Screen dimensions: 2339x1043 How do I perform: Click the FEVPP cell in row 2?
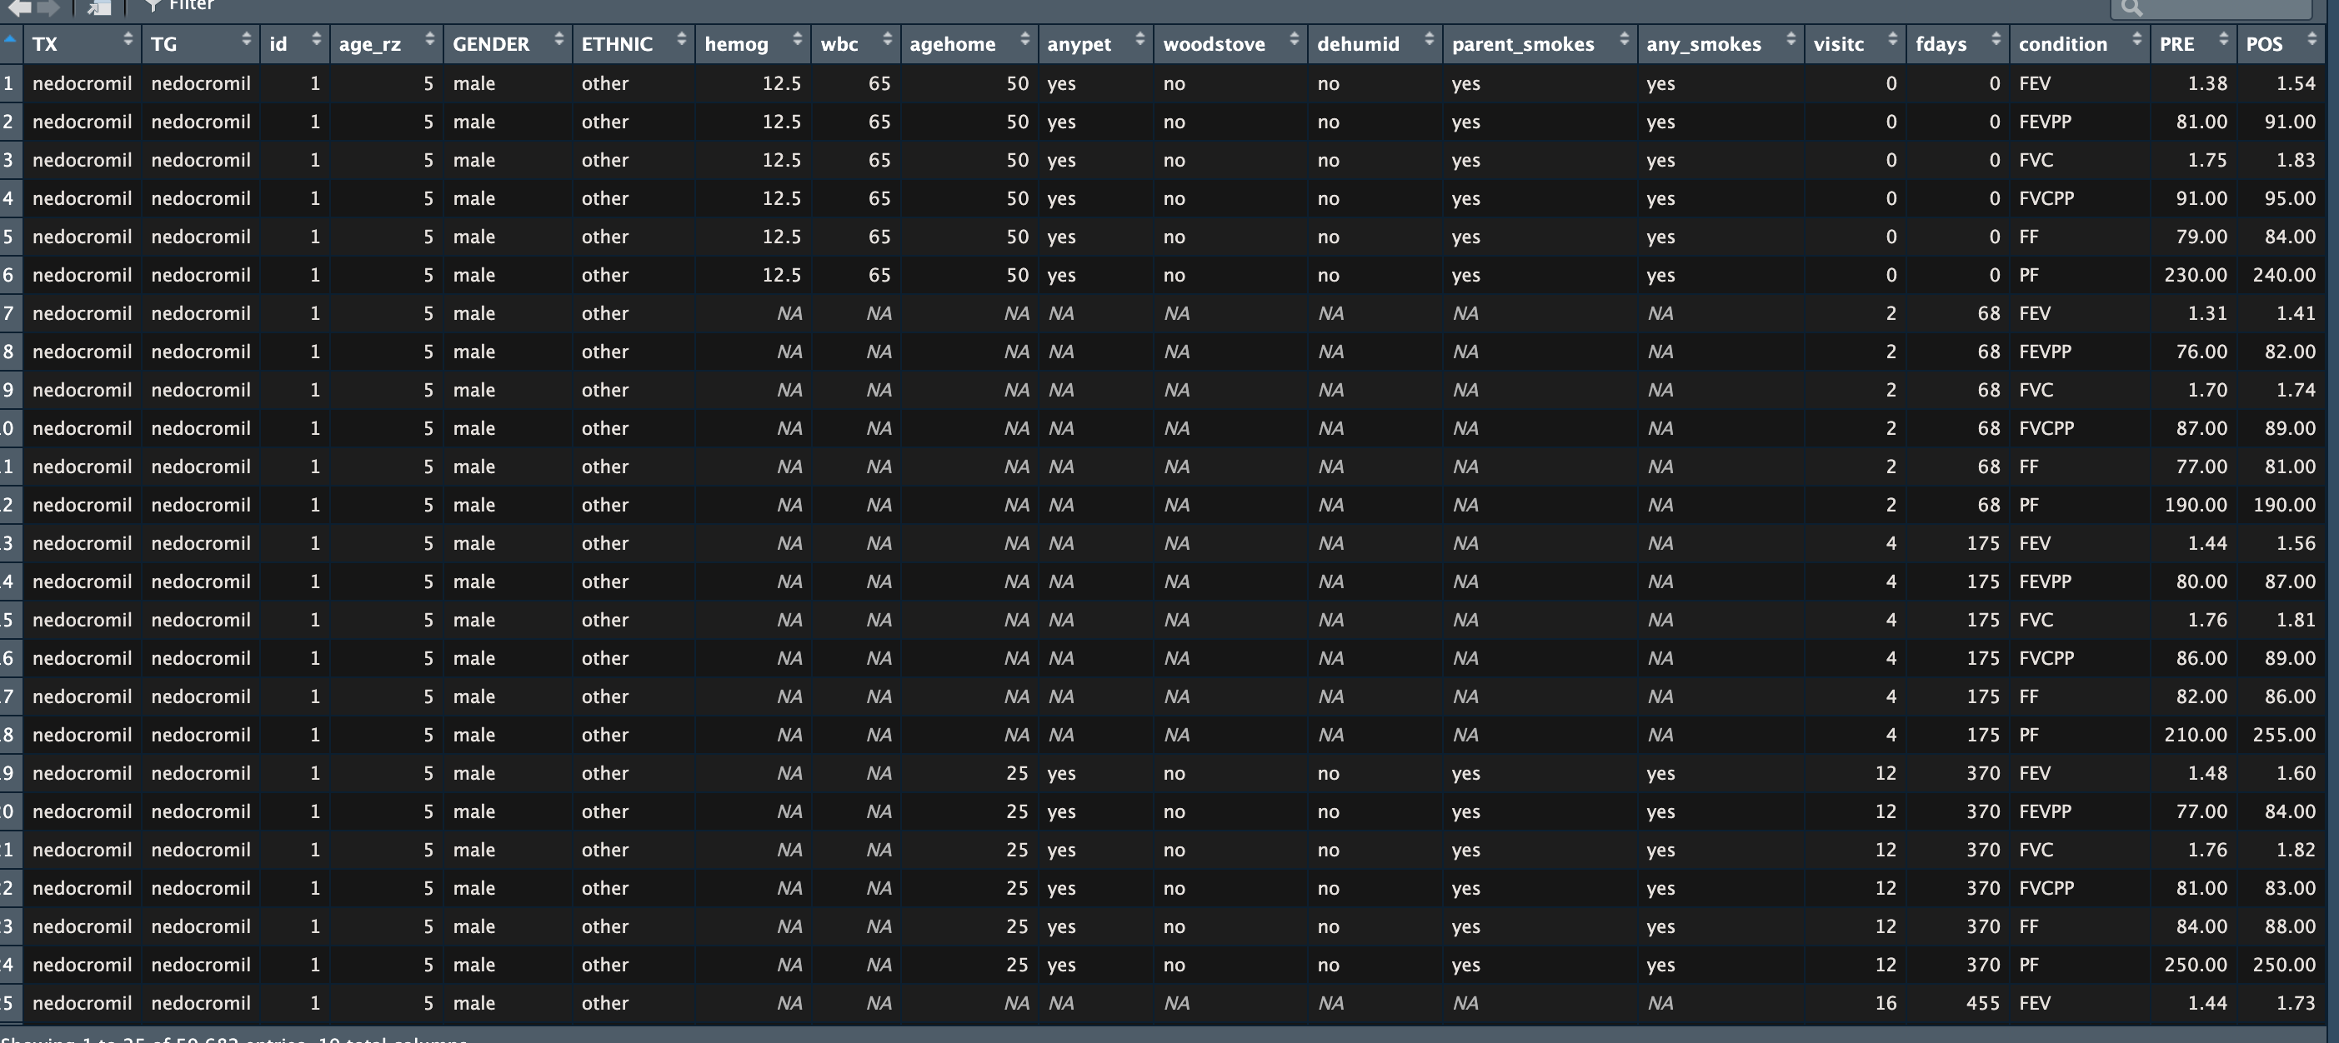2045,122
